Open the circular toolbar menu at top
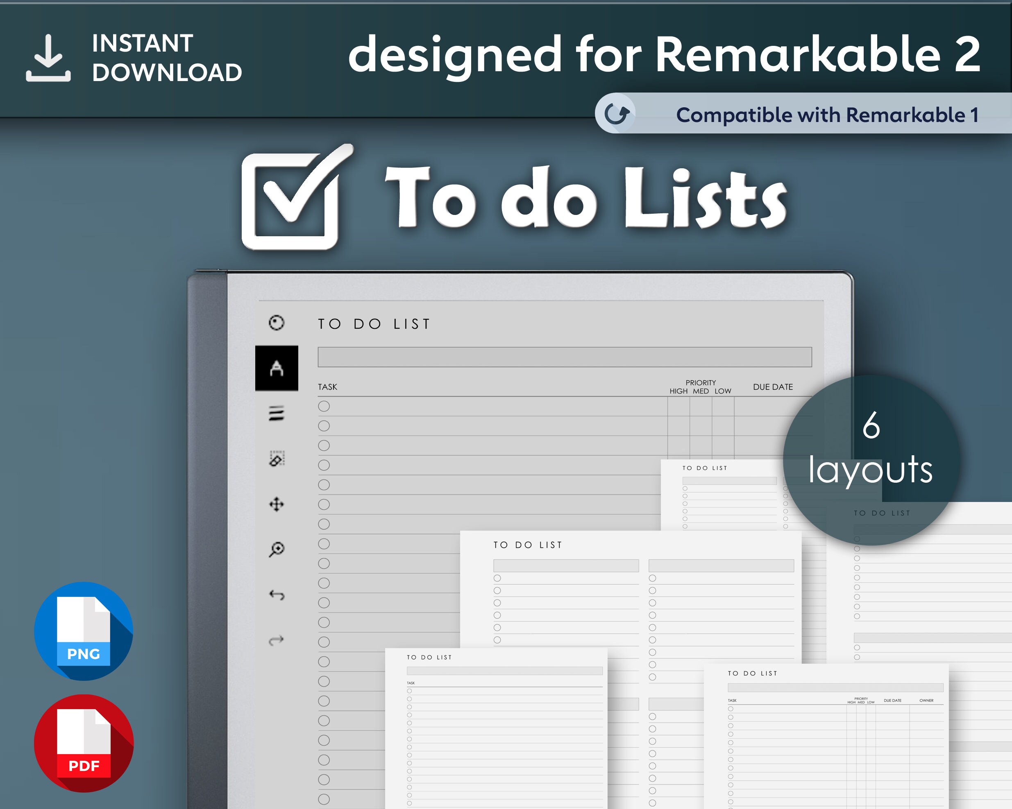 tap(277, 323)
